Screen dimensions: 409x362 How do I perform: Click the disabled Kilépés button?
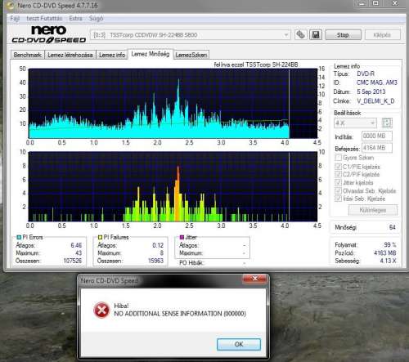coord(382,35)
